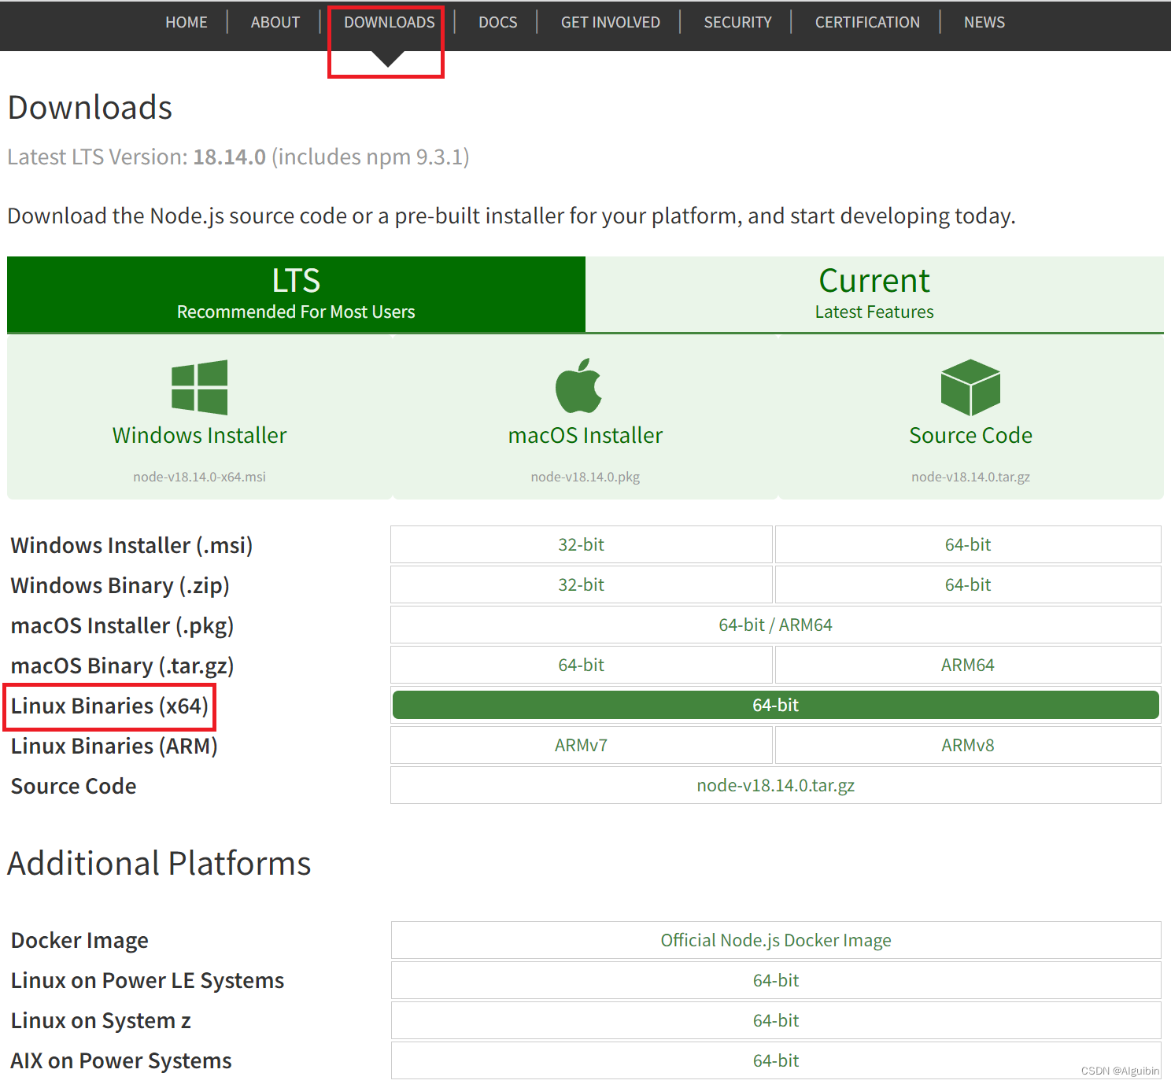Download AIX on Power Systems 64-bit
Viewport: 1171px width, 1084px height.
click(x=776, y=1060)
